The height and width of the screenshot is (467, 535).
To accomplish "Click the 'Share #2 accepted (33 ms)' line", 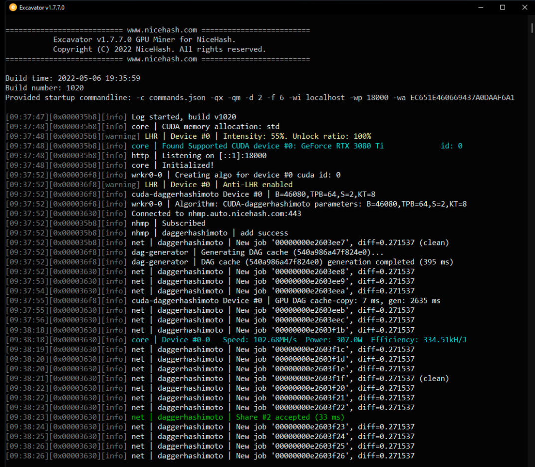I will tap(175, 417).
